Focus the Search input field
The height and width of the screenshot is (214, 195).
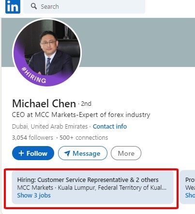84,7
